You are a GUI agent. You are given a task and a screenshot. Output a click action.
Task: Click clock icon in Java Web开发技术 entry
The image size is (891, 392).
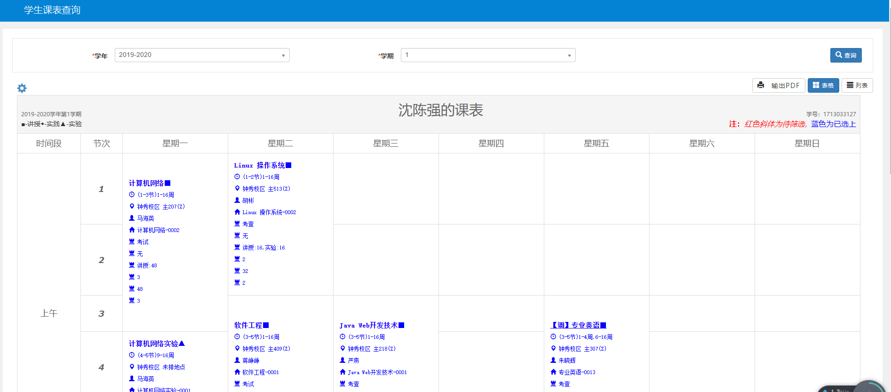point(342,336)
